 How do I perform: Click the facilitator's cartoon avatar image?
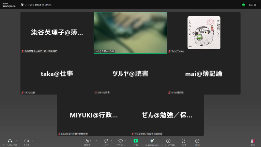pos(204,32)
